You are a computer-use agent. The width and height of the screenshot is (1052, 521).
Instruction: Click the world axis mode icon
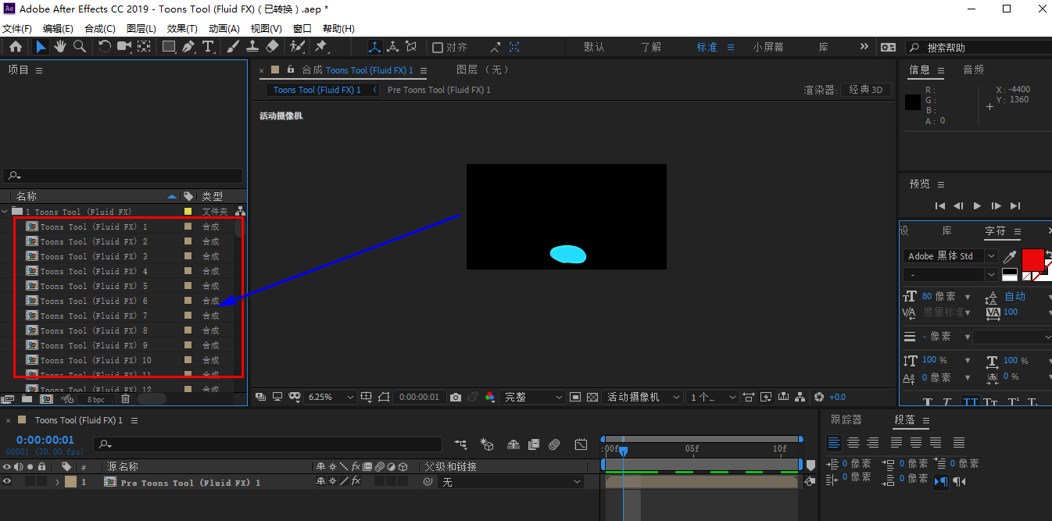click(x=393, y=47)
